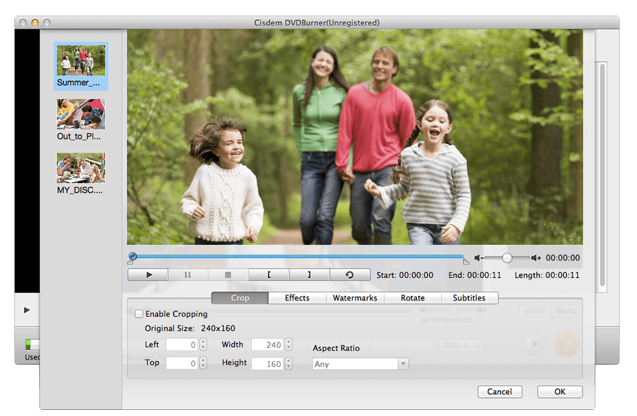Viewport: 637px width, 416px height.
Task: Click the Left crop value field
Action: coord(182,345)
